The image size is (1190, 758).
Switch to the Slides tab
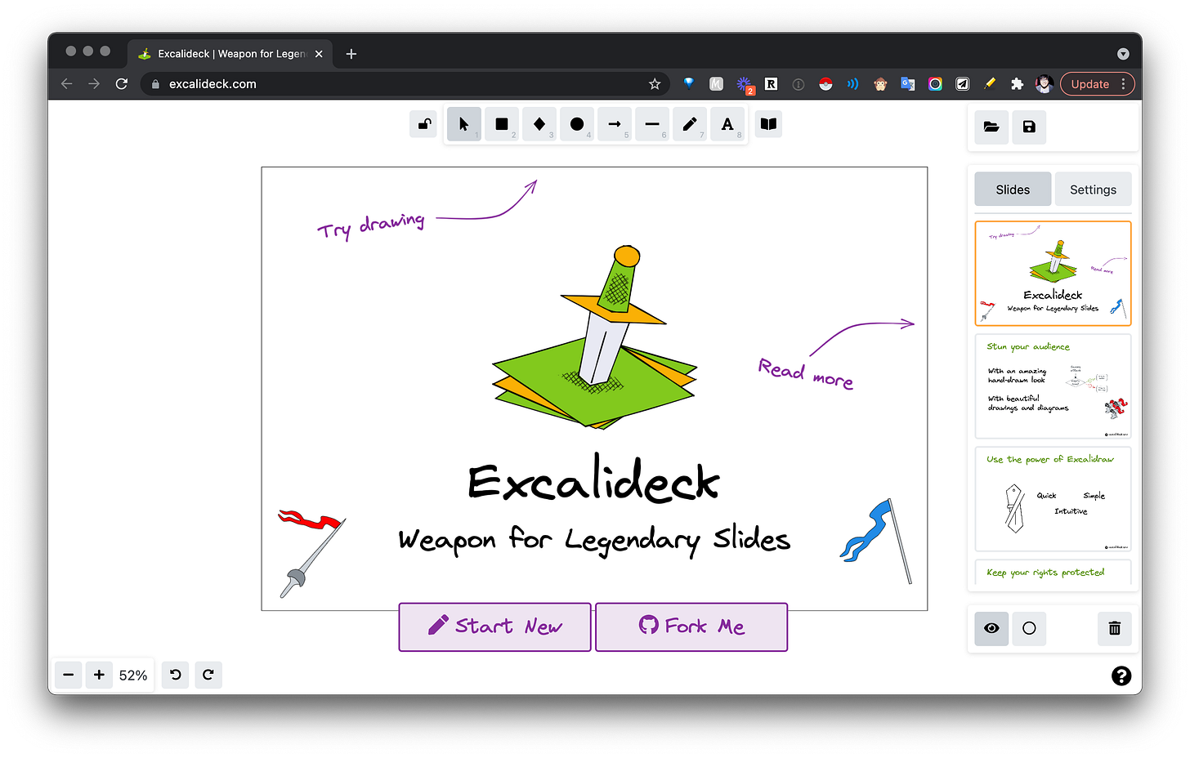[x=1013, y=189]
